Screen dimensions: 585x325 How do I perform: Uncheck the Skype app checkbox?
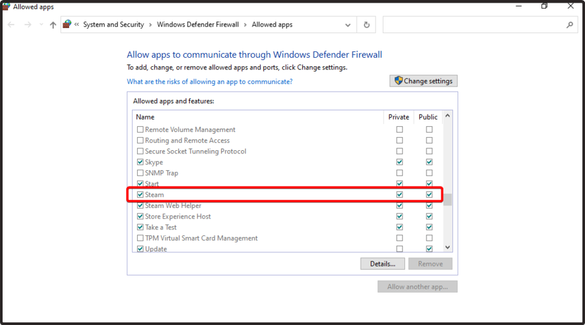click(140, 162)
